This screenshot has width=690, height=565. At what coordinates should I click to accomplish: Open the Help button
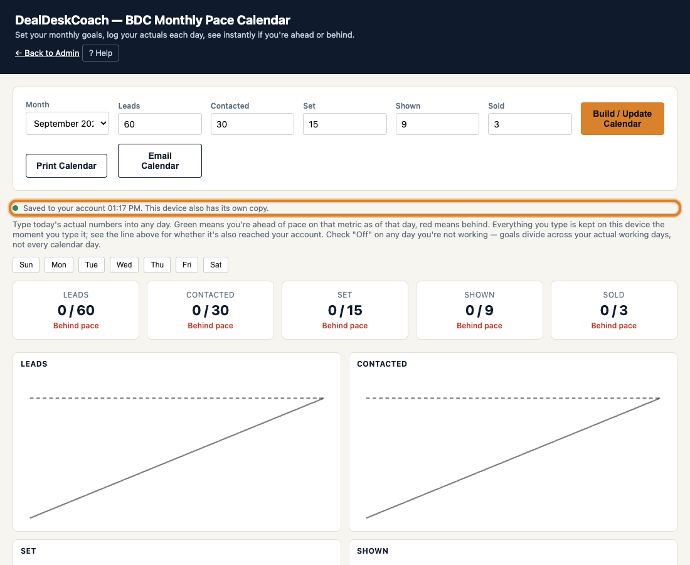pyautogui.click(x=101, y=53)
